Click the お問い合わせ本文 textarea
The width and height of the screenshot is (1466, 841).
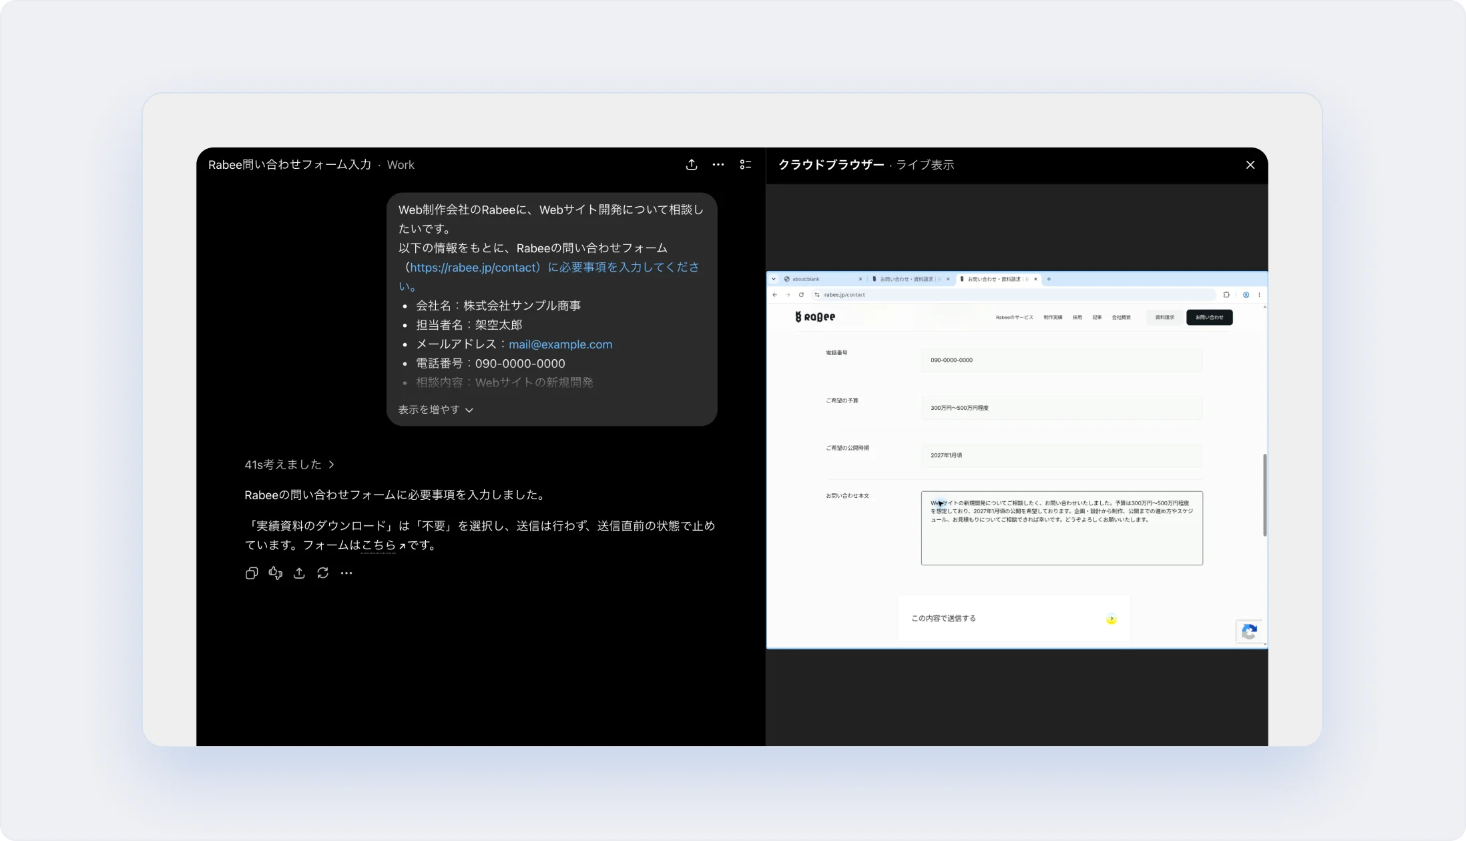tap(1061, 529)
